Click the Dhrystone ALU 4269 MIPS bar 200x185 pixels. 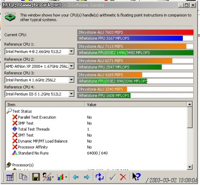135,75
